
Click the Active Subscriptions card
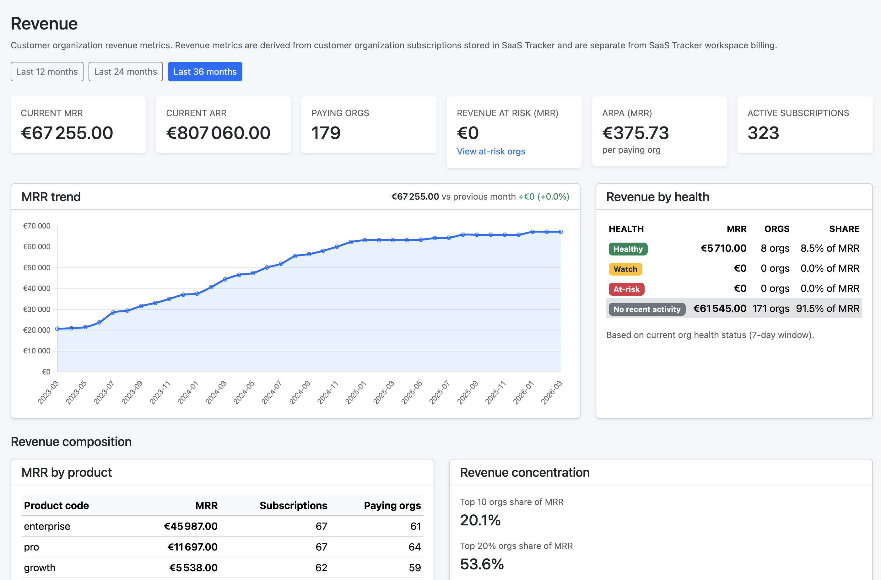pos(804,125)
